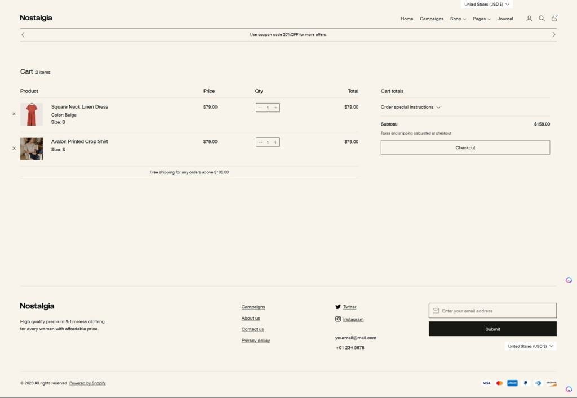Click the search magnifier icon

(x=542, y=19)
